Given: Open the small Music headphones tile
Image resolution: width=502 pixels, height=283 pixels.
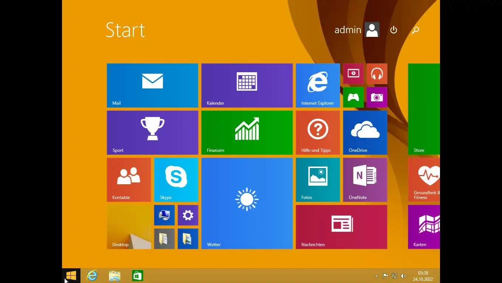Looking at the screenshot, I should point(377,74).
